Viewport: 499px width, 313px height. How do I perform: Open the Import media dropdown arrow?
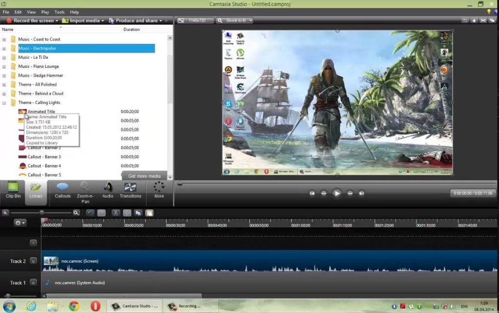pyautogui.click(x=102, y=20)
